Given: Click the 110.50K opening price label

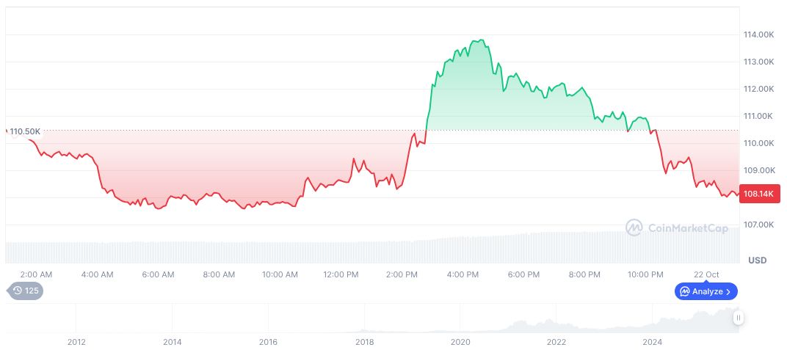Looking at the screenshot, I should (x=25, y=131).
